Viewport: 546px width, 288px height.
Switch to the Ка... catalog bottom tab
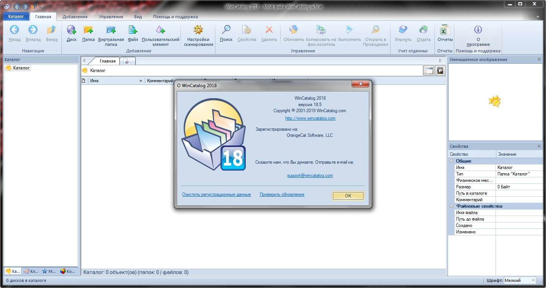pos(13,271)
